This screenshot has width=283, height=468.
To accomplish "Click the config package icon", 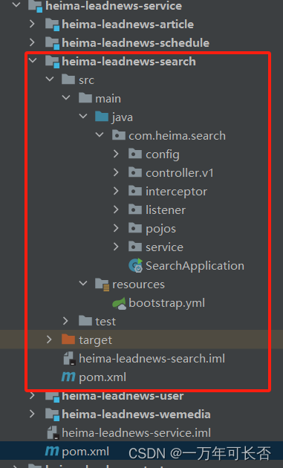I will pyautogui.click(x=135, y=154).
